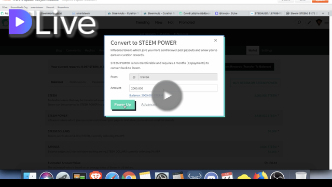This screenshot has width=332, height=187.
Task: Focus the Amount input field
Action: 173,88
